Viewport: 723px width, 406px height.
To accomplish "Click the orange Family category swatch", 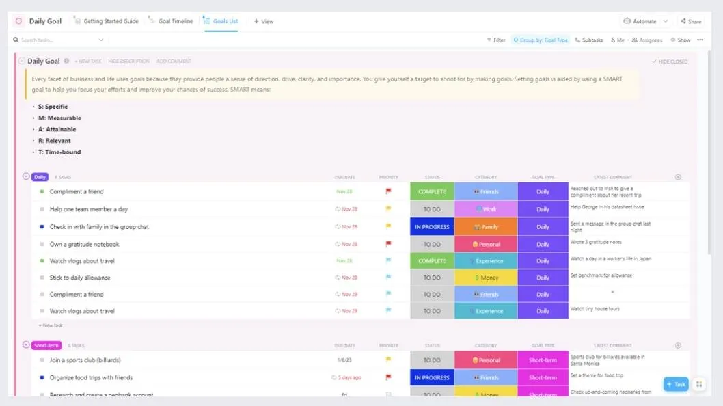I will coord(486,226).
